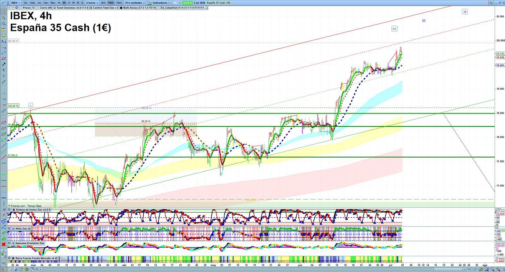The image size is (505, 272).
Task: Click the Willy Doc color swatch
Action: tap(14, 228)
